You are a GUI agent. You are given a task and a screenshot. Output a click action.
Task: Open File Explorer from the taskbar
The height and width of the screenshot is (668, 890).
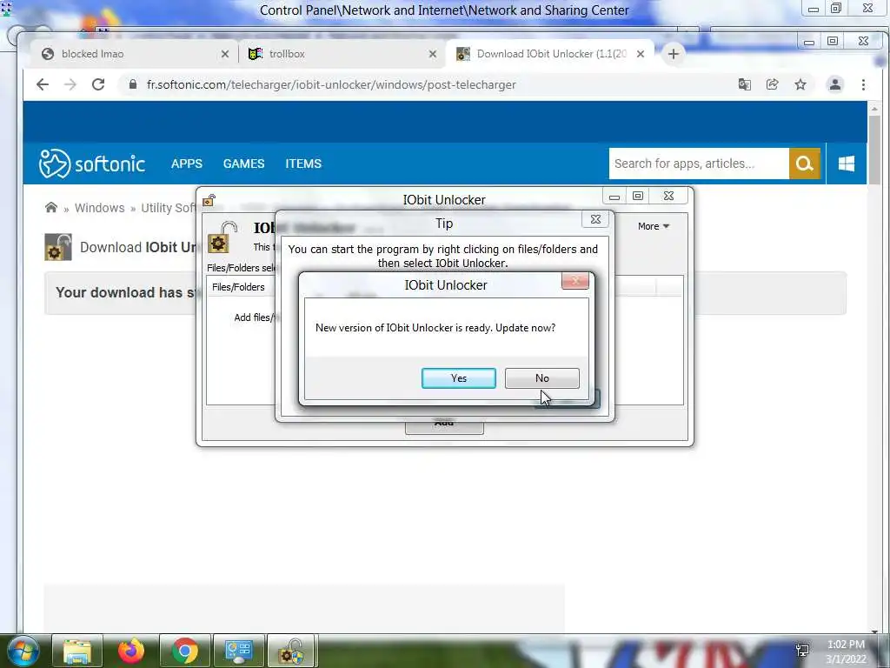(77, 651)
